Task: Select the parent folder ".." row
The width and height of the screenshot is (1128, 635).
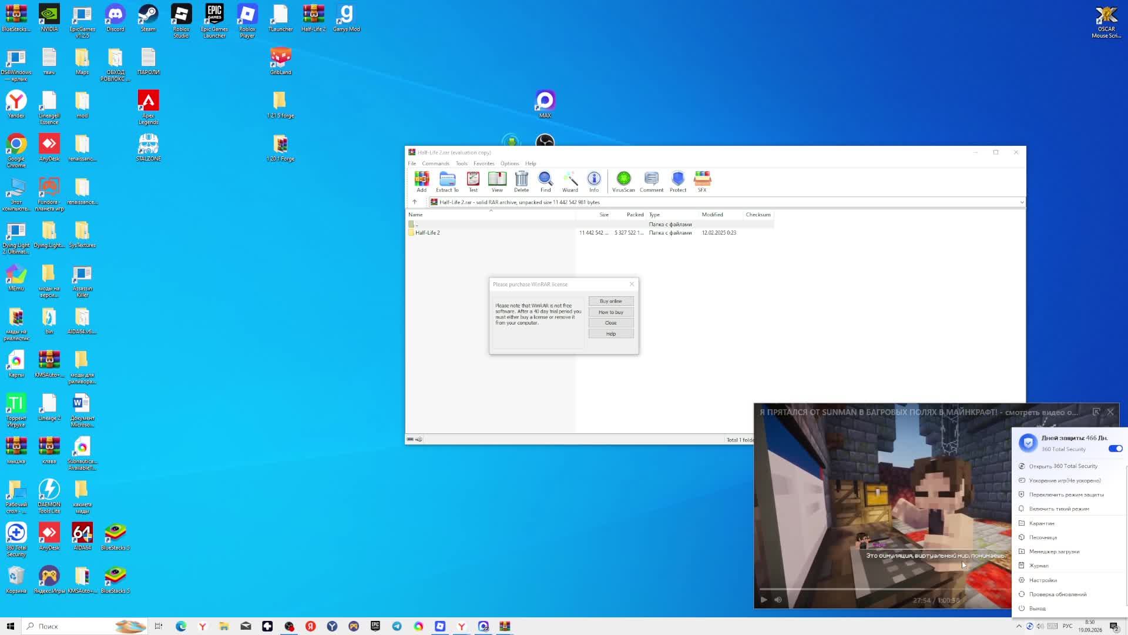Action: (590, 224)
